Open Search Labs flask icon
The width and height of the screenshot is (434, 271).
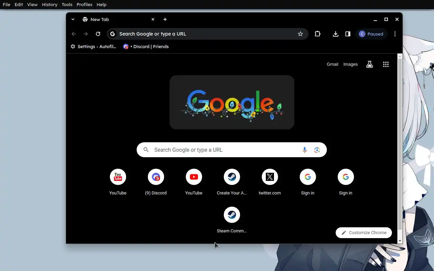coord(370,64)
